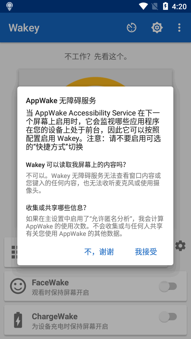
Task: Tap the ChargeWake battery icon
Action: coord(18,320)
